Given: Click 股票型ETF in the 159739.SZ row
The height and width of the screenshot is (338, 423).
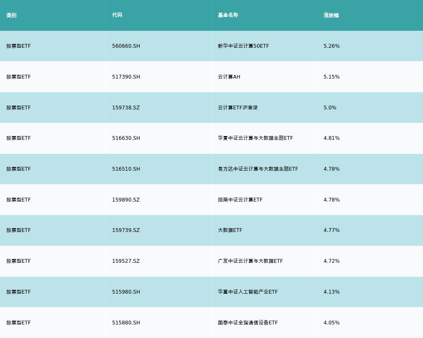Looking at the screenshot, I should pyautogui.click(x=19, y=230).
